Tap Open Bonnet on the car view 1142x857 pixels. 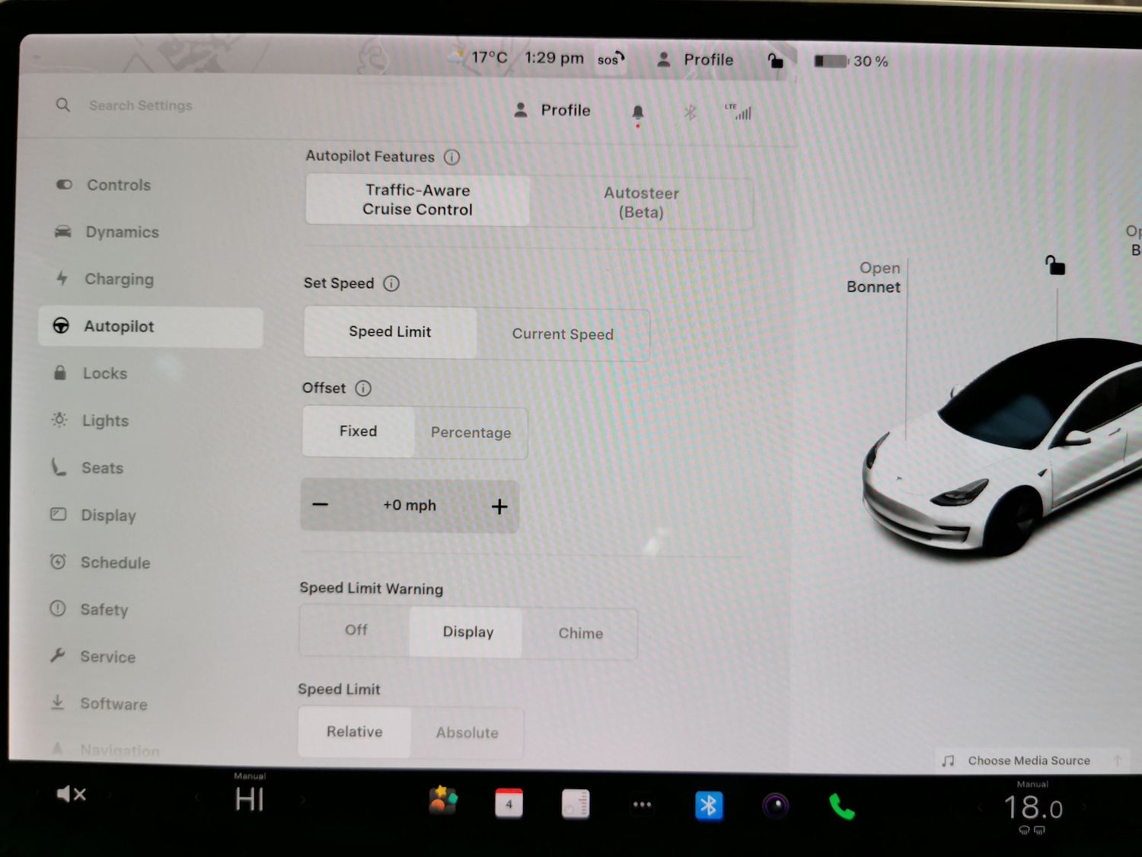coord(874,277)
